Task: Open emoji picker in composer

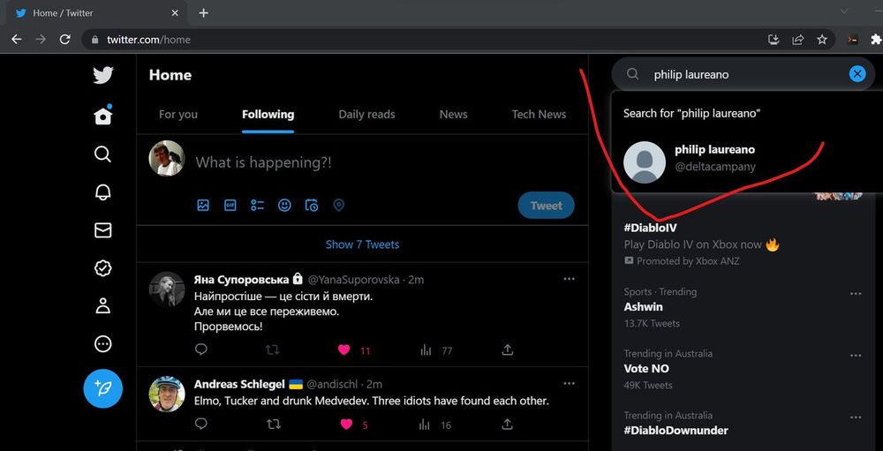Action: click(285, 206)
